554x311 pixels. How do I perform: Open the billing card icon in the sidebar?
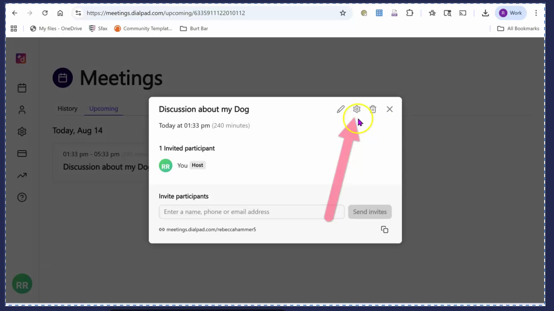(22, 153)
